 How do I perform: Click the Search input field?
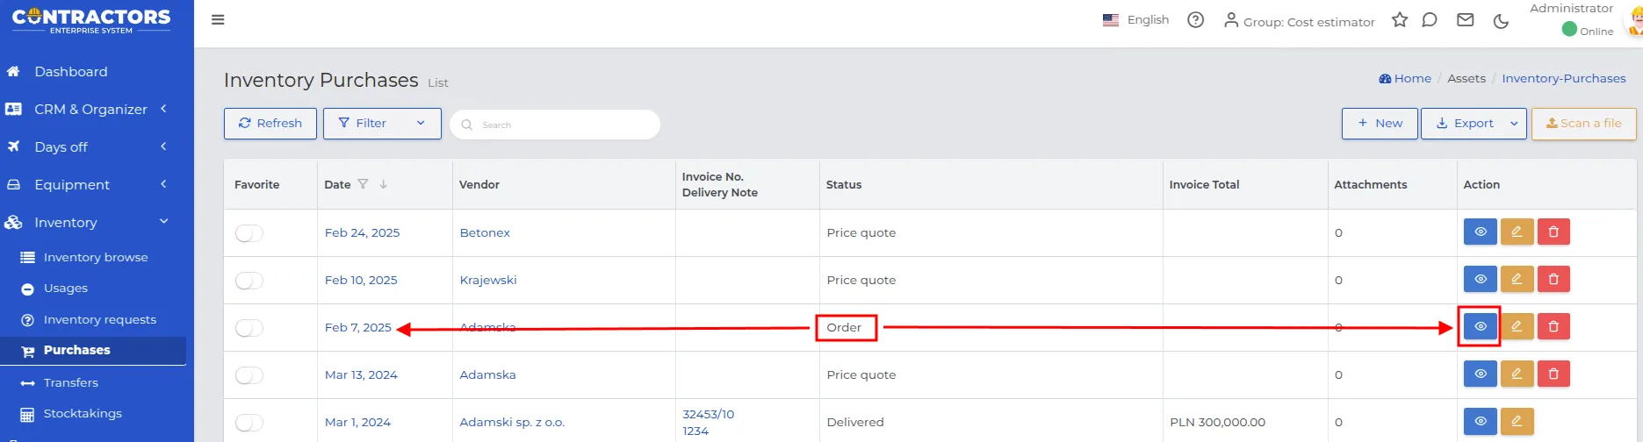pyautogui.click(x=555, y=125)
